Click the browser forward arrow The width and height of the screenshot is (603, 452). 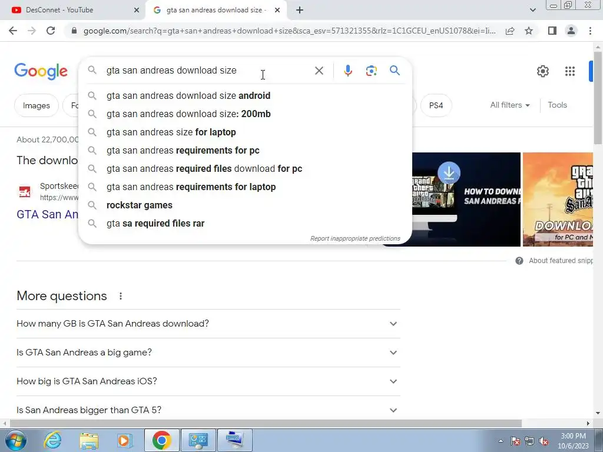32,31
